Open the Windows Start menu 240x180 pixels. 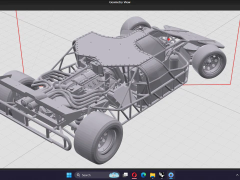coord(69,175)
